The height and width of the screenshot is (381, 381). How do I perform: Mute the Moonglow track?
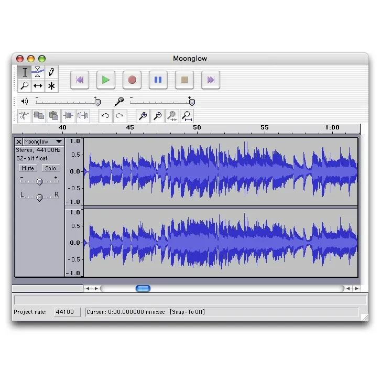tap(28, 168)
